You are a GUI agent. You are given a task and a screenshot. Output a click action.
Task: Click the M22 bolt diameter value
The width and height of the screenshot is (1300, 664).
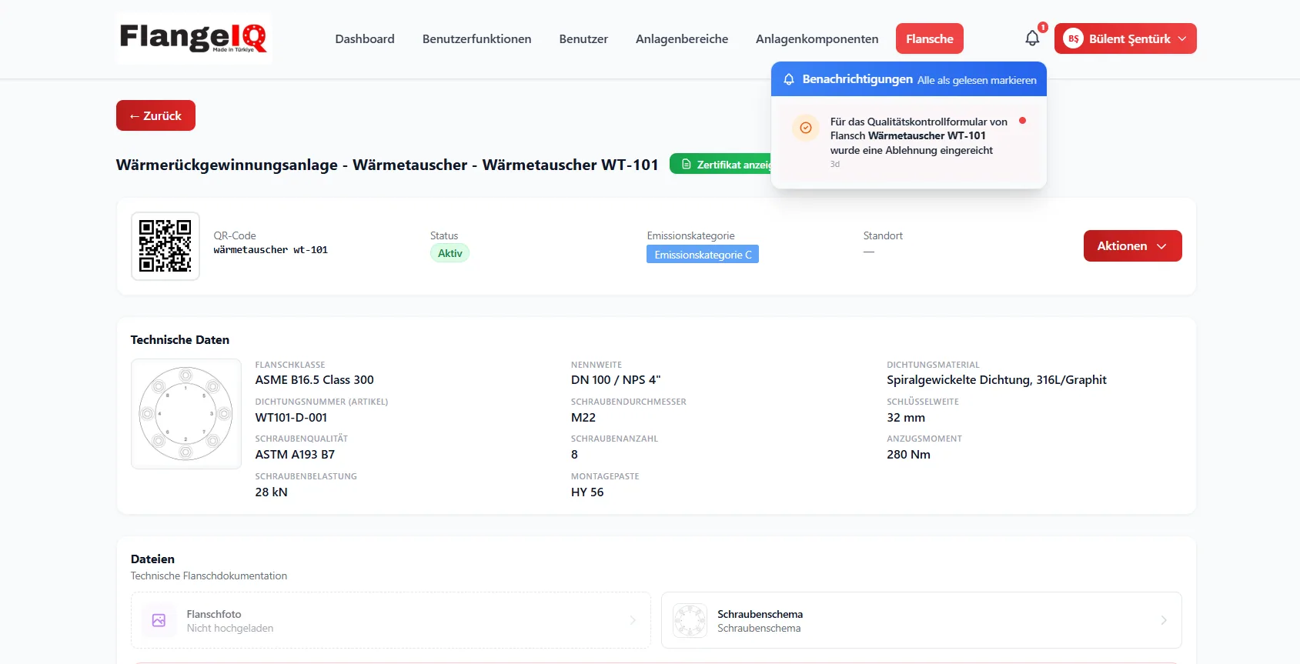click(583, 418)
